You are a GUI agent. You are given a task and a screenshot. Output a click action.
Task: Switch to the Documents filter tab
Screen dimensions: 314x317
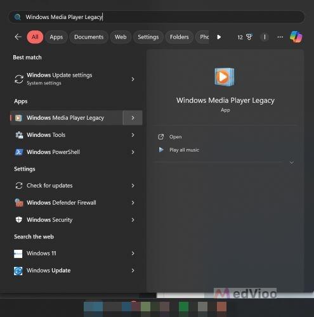(x=89, y=37)
